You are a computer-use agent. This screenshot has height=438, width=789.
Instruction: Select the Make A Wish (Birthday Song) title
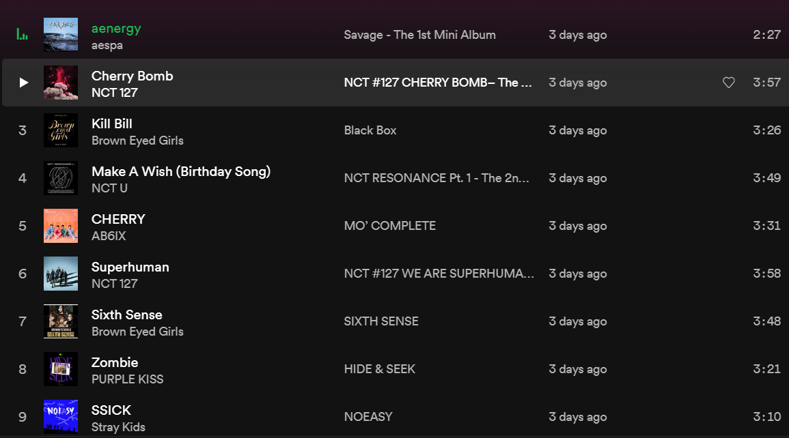(x=181, y=172)
